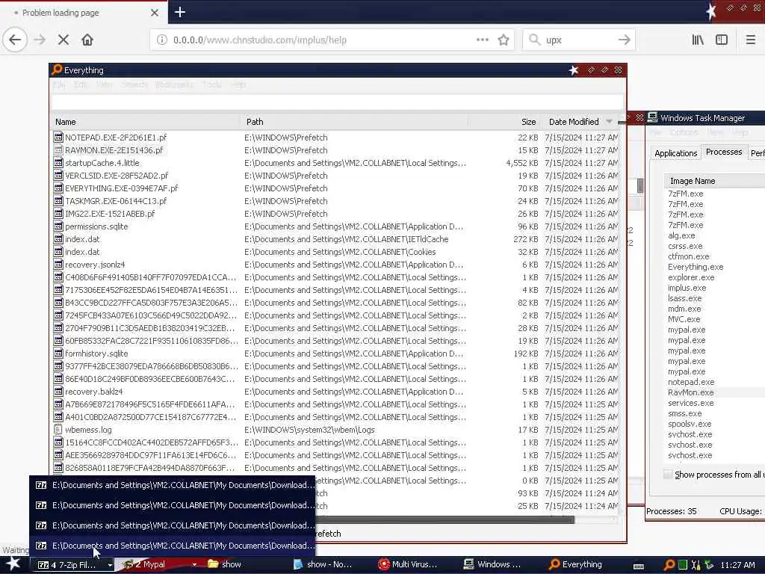Click the star pin button on Everything title bar
The height and width of the screenshot is (574, 765).
point(574,70)
